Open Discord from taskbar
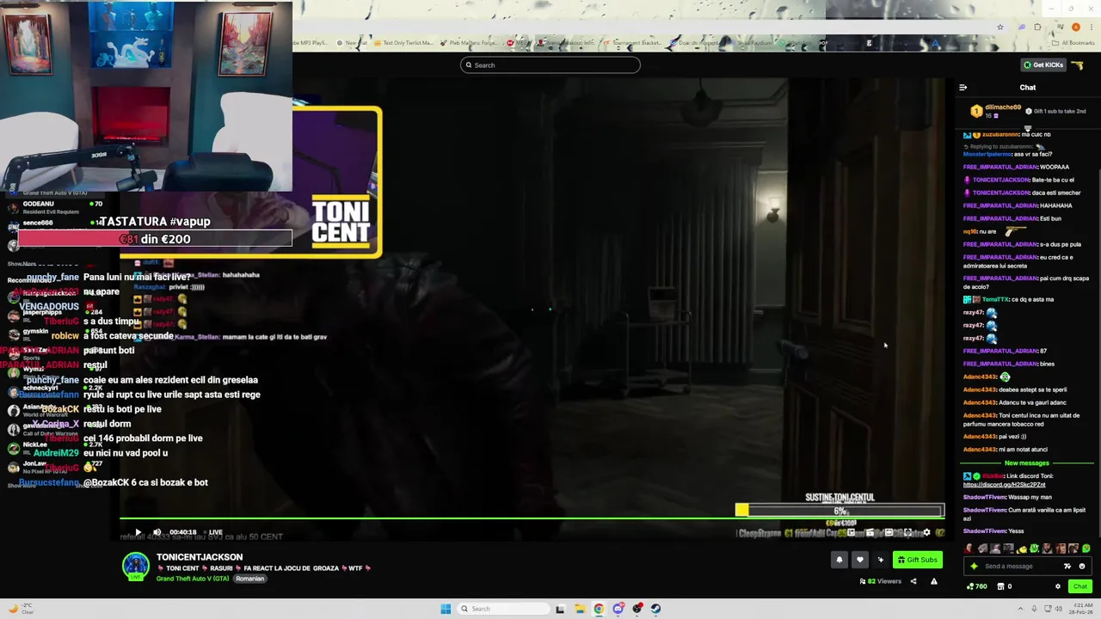The height and width of the screenshot is (619, 1101). click(x=618, y=609)
